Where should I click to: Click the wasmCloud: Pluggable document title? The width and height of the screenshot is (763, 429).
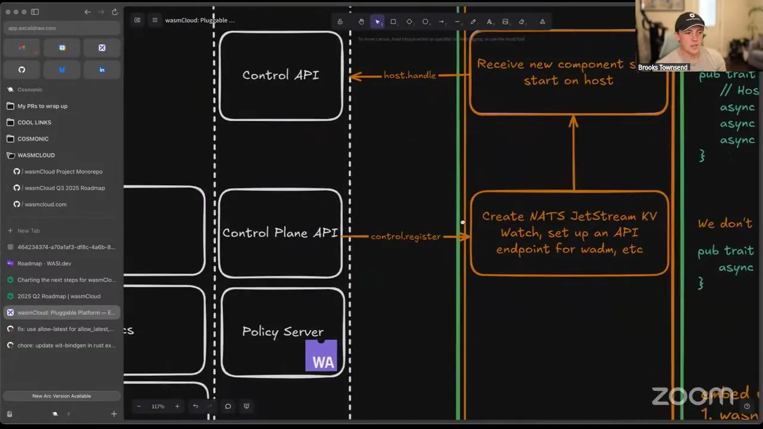tap(200, 20)
